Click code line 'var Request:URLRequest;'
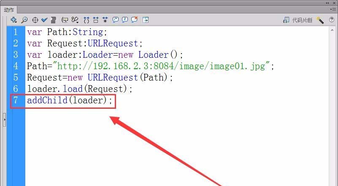The image size is (338, 186). pyautogui.click(x=85, y=43)
